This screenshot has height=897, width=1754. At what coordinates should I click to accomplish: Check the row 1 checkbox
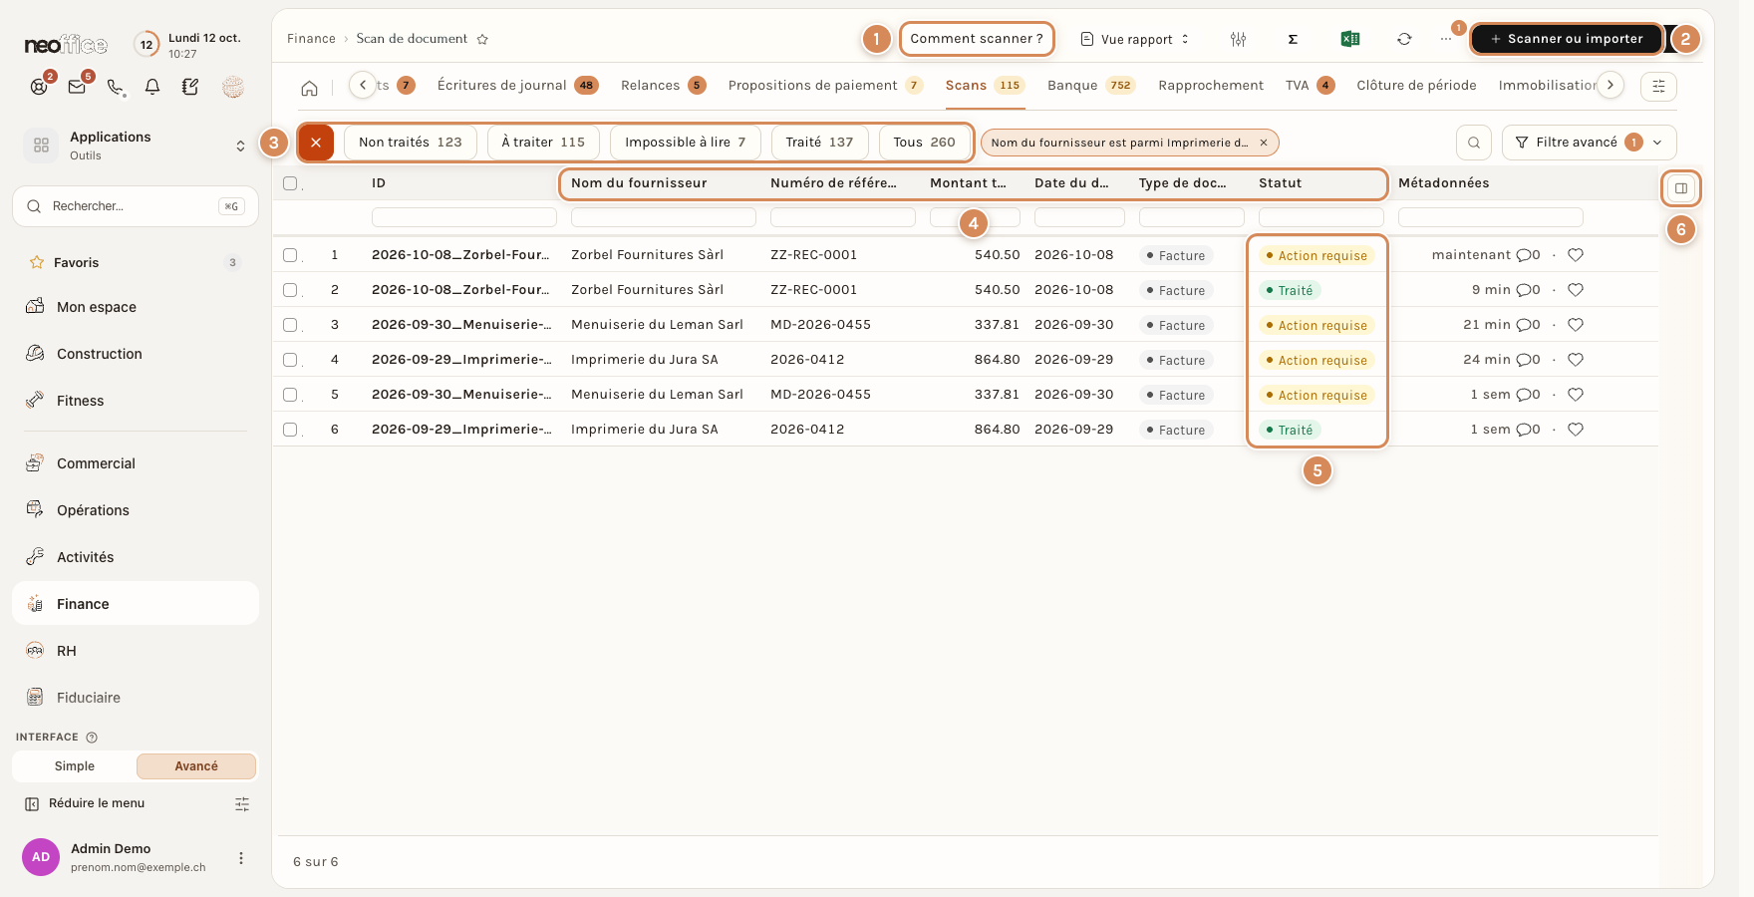(290, 255)
